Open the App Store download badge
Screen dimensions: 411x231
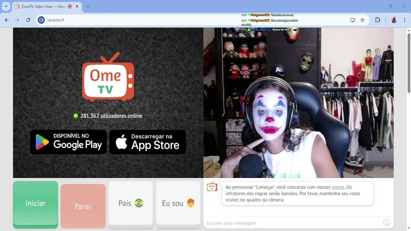click(x=148, y=142)
